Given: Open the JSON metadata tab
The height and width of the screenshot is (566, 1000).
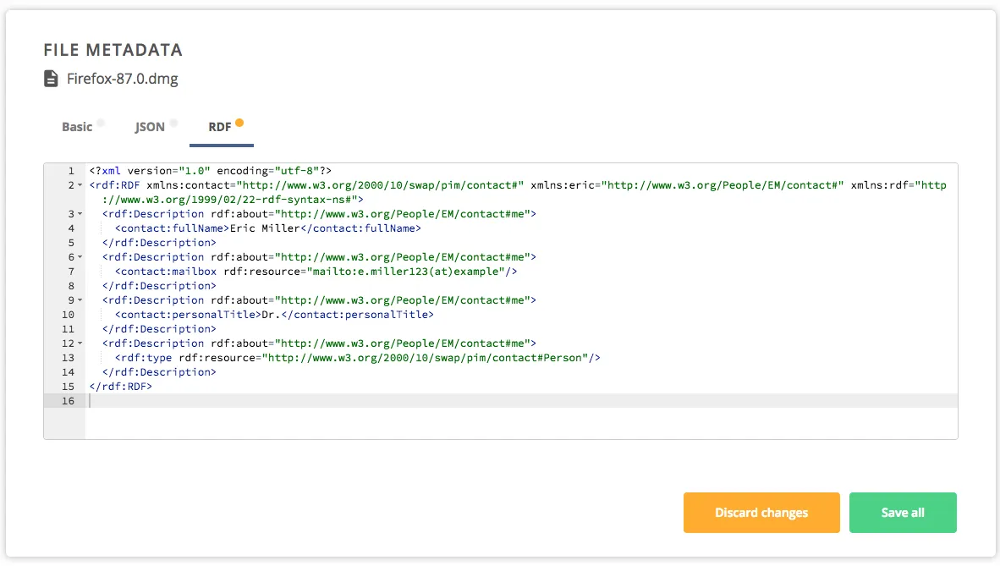Looking at the screenshot, I should point(150,127).
